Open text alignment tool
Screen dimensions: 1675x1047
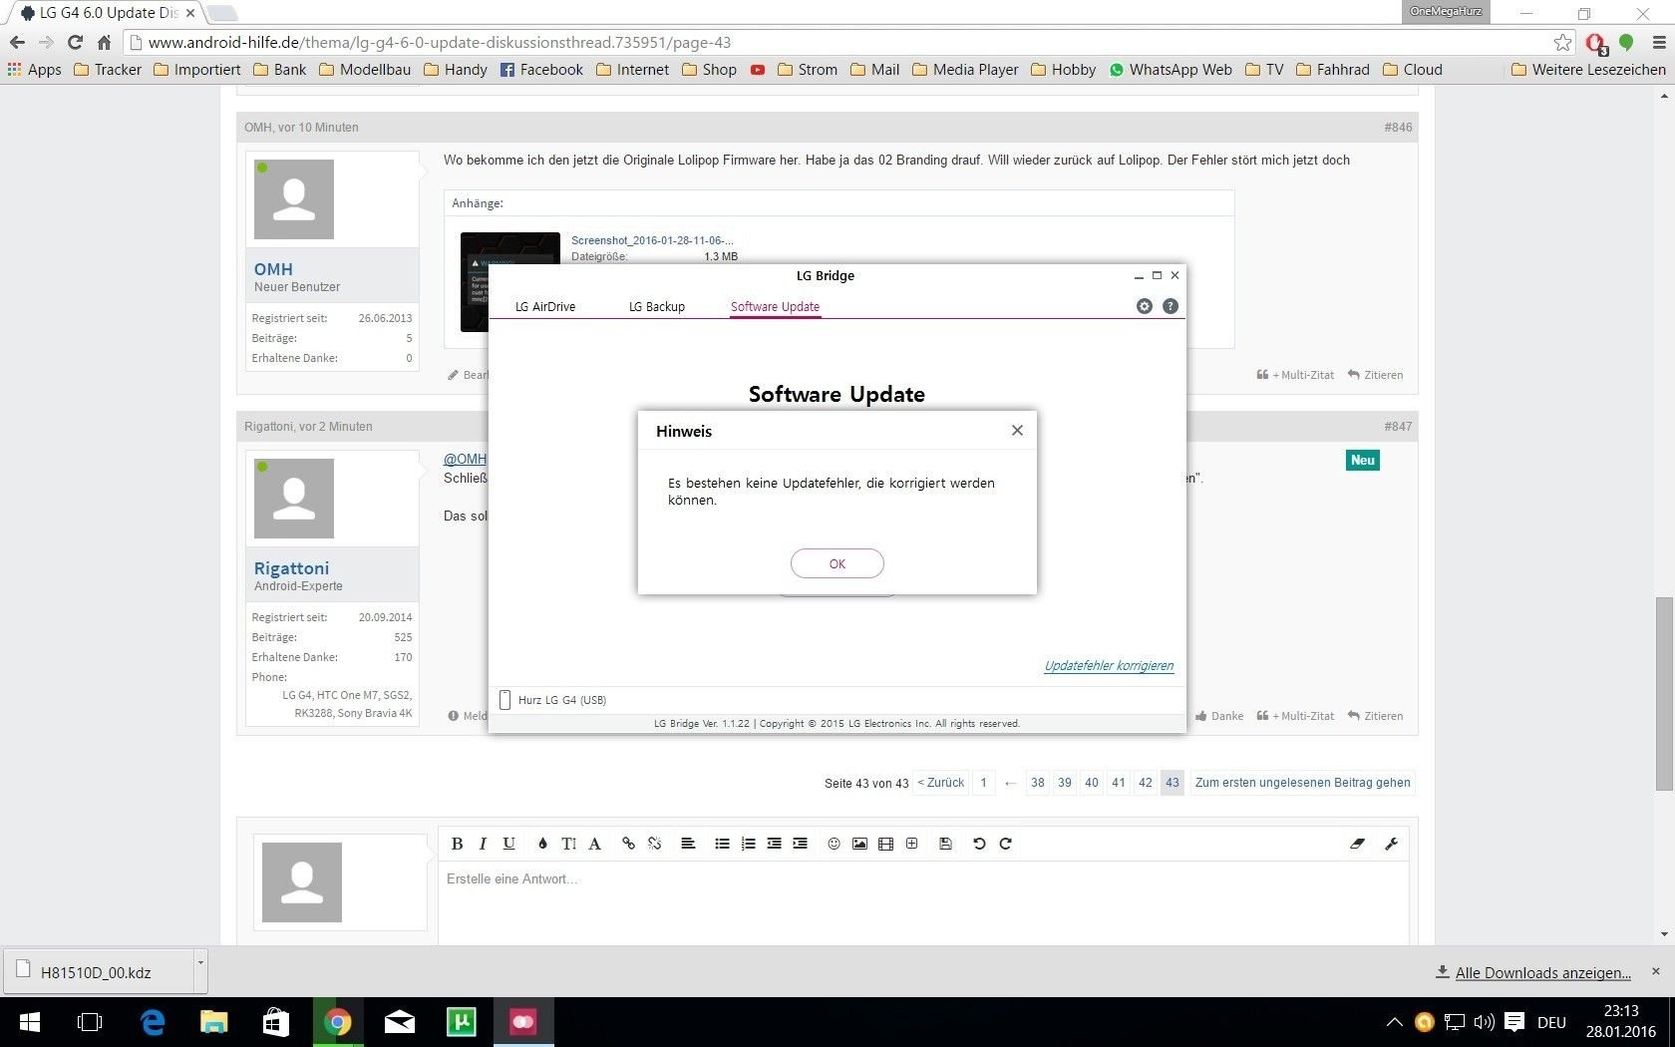tap(688, 844)
